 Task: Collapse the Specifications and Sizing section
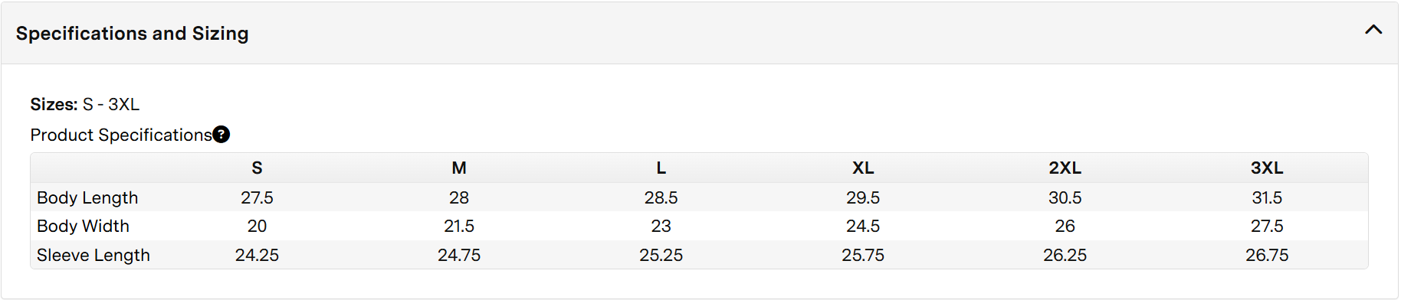pos(1373,30)
